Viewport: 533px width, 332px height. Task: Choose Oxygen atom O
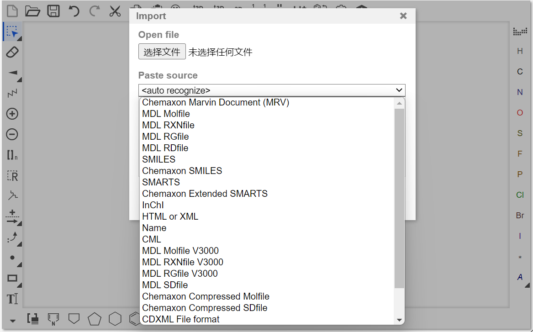[x=520, y=113]
